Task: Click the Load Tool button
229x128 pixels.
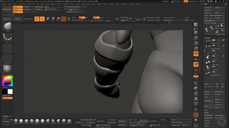Action: click(x=209, y=8)
